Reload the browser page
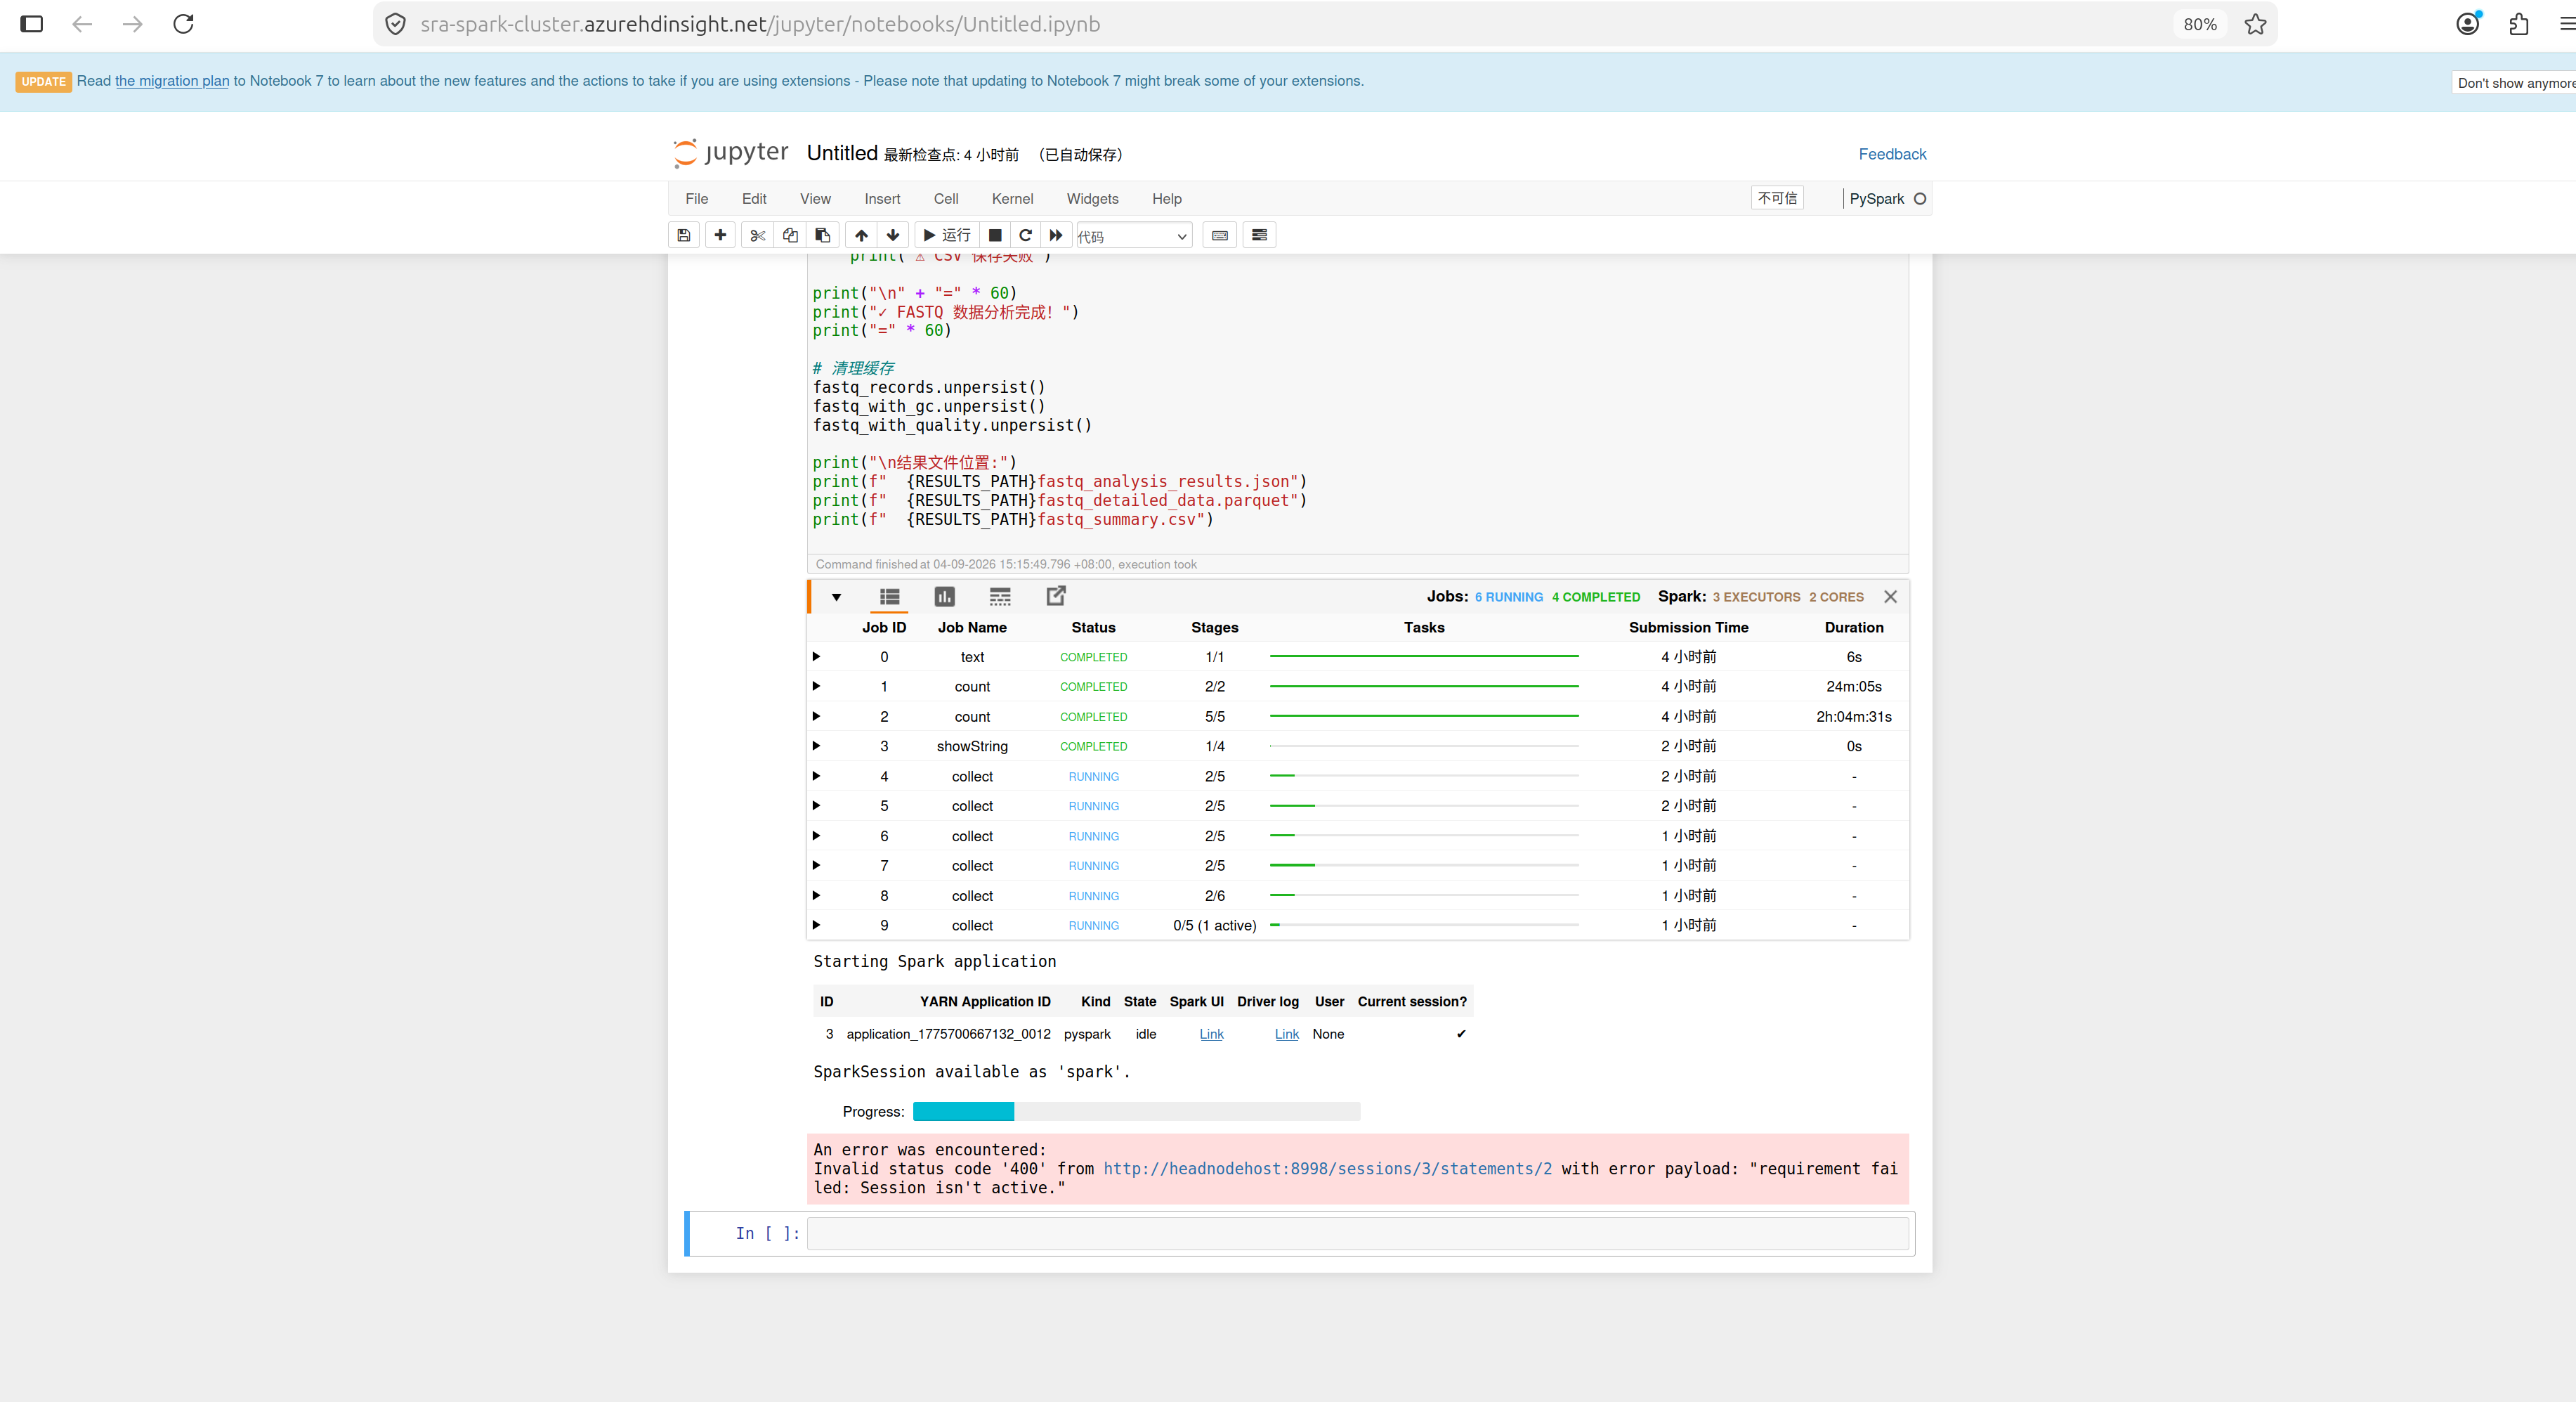The width and height of the screenshot is (2576, 1402). pos(183,24)
